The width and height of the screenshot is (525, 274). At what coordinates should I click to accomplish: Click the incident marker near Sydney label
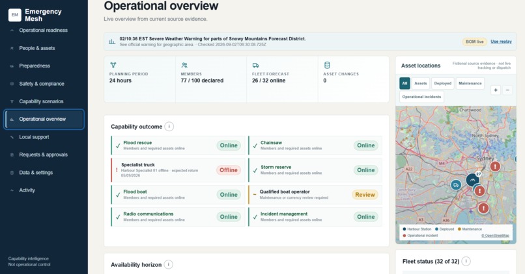pos(495,166)
